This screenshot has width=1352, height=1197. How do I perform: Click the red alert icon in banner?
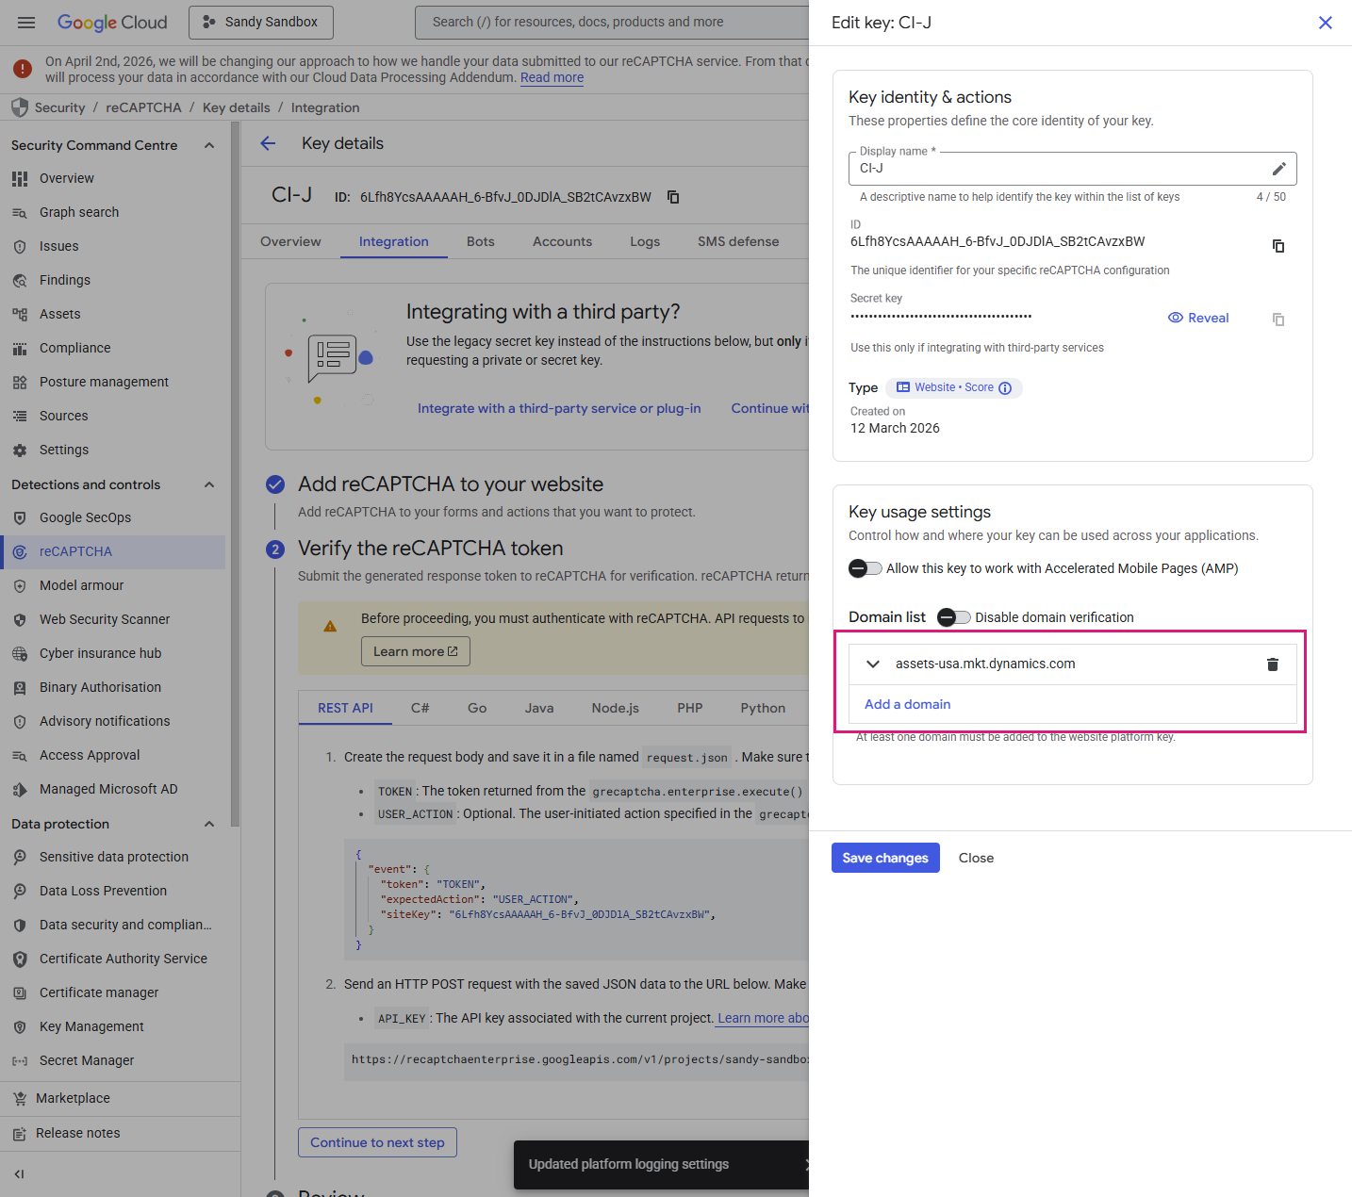pos(23,69)
